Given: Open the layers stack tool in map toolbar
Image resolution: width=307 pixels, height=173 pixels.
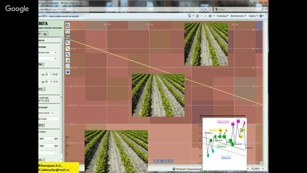Looking at the screenshot, I should click(x=68, y=60).
